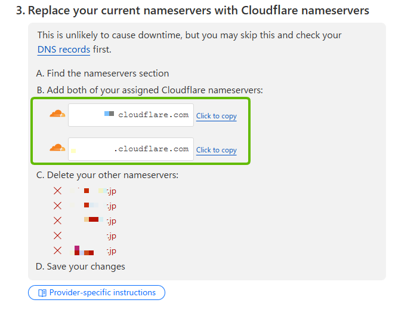This screenshot has width=420, height=312.
Task: Click the 'Save your changes' step text
Action: tap(81, 266)
